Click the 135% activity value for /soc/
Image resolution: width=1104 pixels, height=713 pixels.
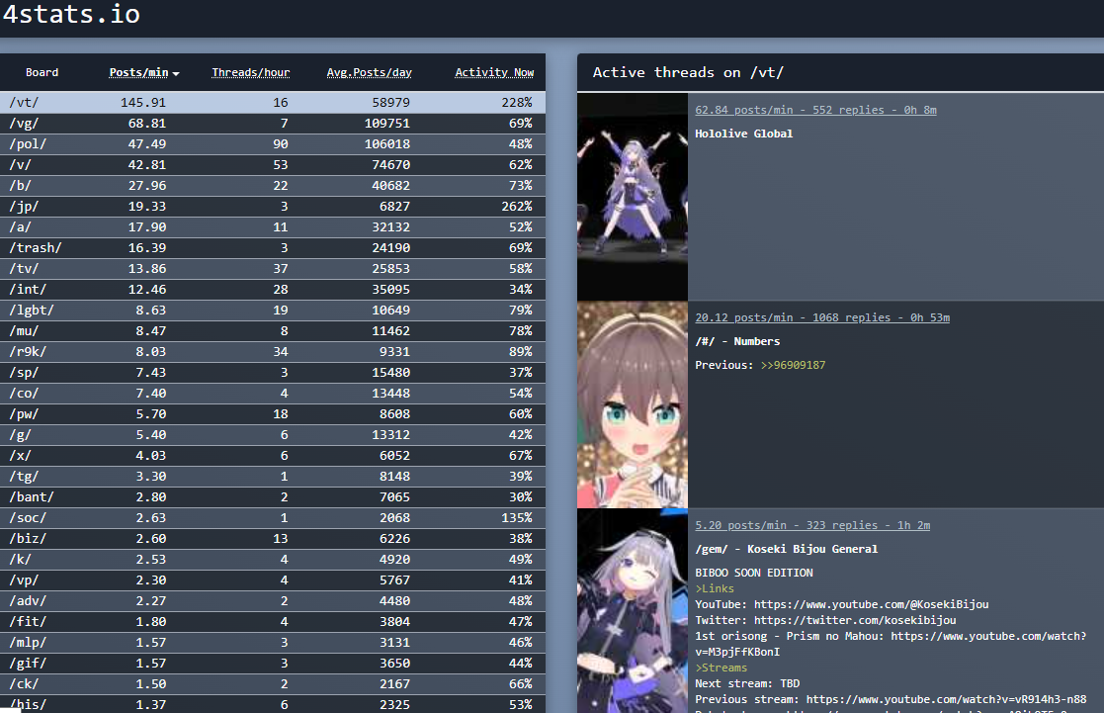(x=516, y=518)
